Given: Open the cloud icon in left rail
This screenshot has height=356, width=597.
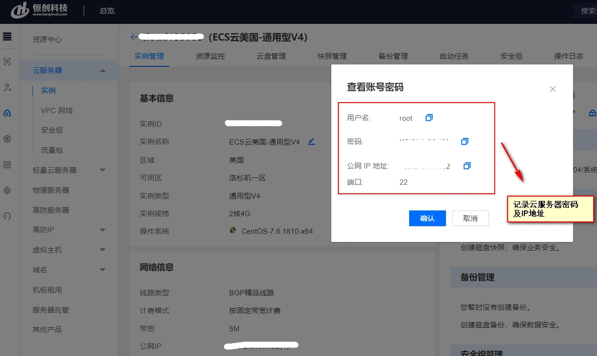Looking at the screenshot, I should pyautogui.click(x=7, y=113).
